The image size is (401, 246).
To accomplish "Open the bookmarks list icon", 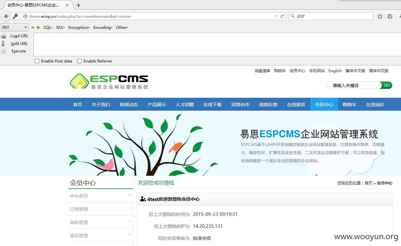I will click(x=390, y=16).
